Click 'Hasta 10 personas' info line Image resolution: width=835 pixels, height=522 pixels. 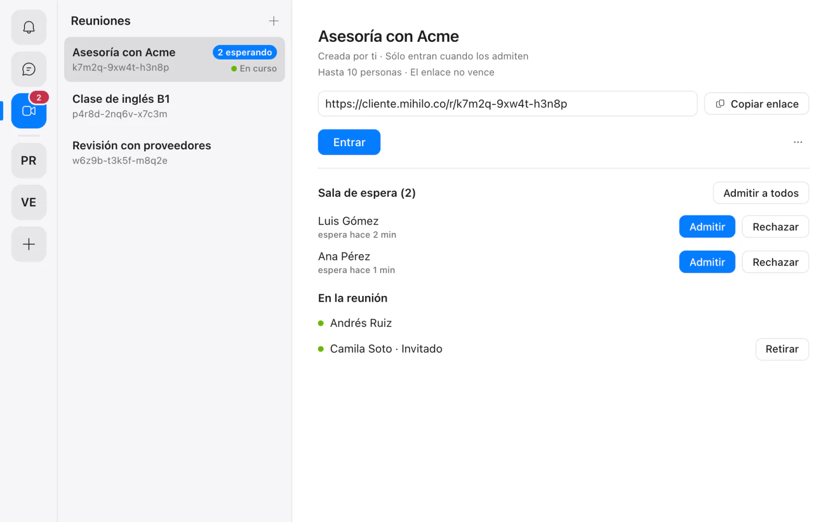(406, 72)
